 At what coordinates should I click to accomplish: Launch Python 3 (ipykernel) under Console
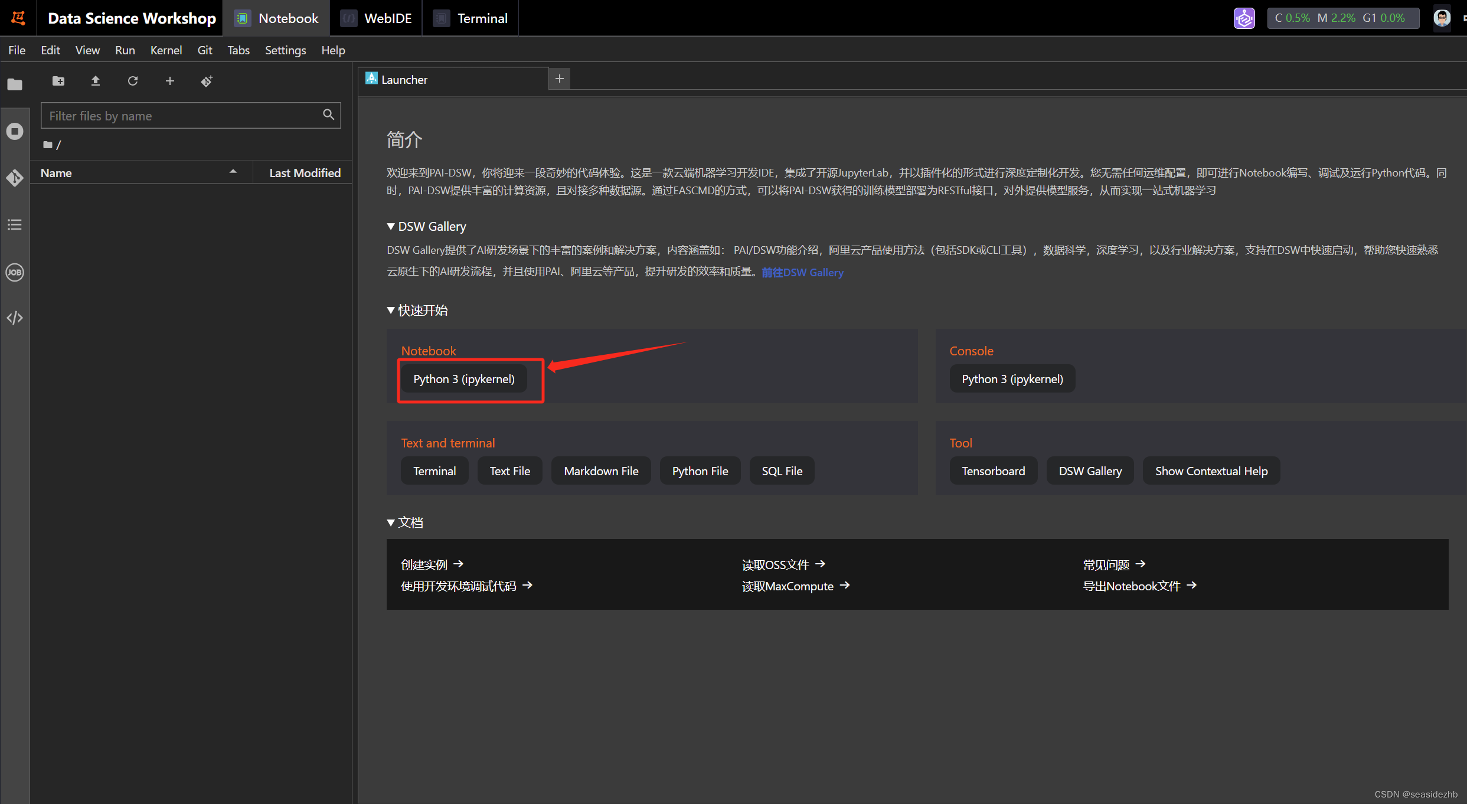[x=1012, y=379]
